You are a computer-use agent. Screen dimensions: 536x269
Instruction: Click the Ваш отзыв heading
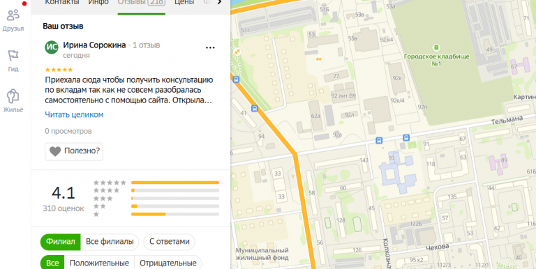click(63, 26)
